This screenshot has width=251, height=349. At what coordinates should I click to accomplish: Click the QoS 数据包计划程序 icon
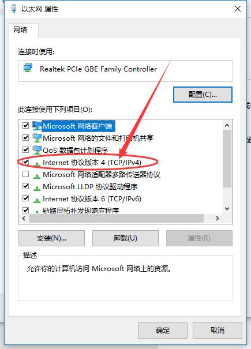[37, 150]
